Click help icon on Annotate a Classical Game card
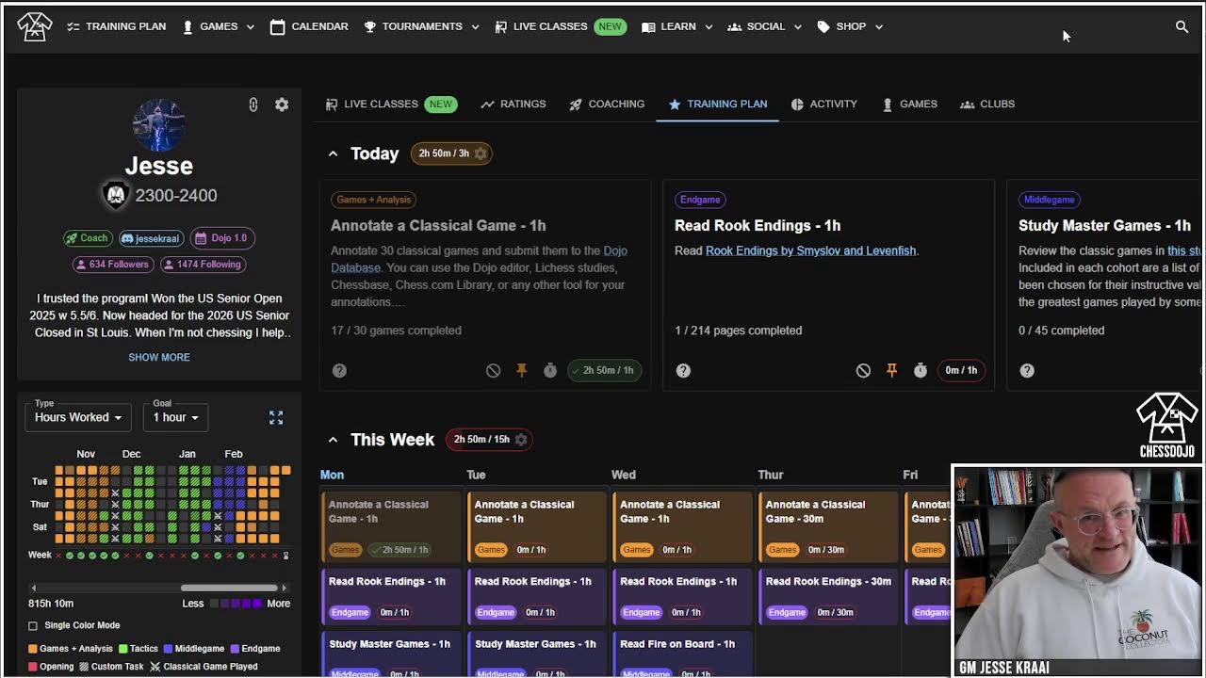The width and height of the screenshot is (1206, 678). 339,371
